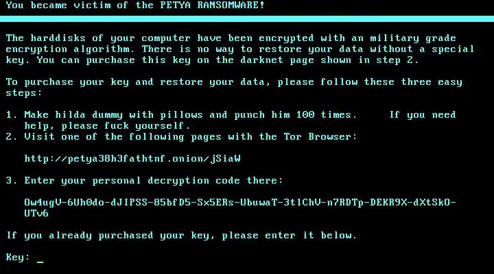Click the UTv6 code ending

pos(36,213)
